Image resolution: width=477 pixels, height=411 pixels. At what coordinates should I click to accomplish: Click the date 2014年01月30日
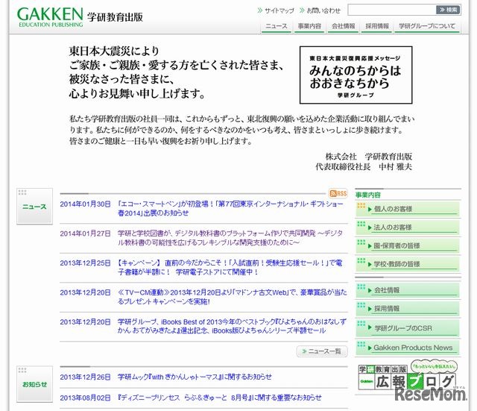(85, 204)
